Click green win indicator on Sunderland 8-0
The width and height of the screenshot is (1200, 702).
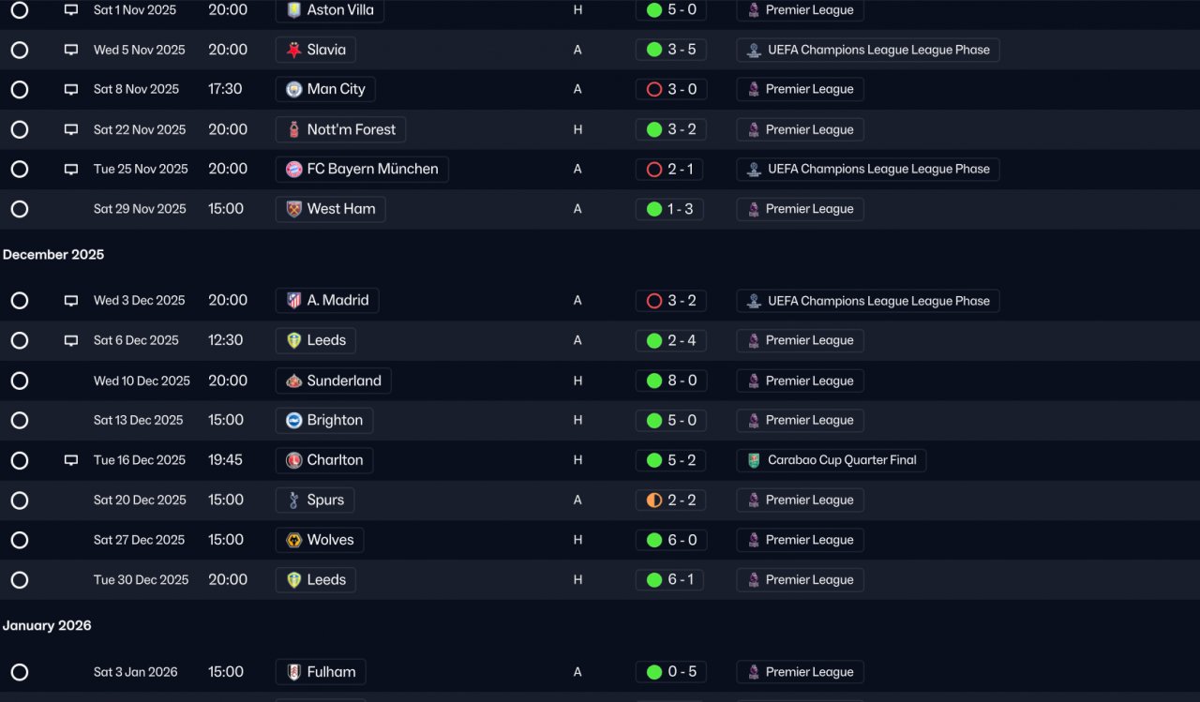point(654,381)
